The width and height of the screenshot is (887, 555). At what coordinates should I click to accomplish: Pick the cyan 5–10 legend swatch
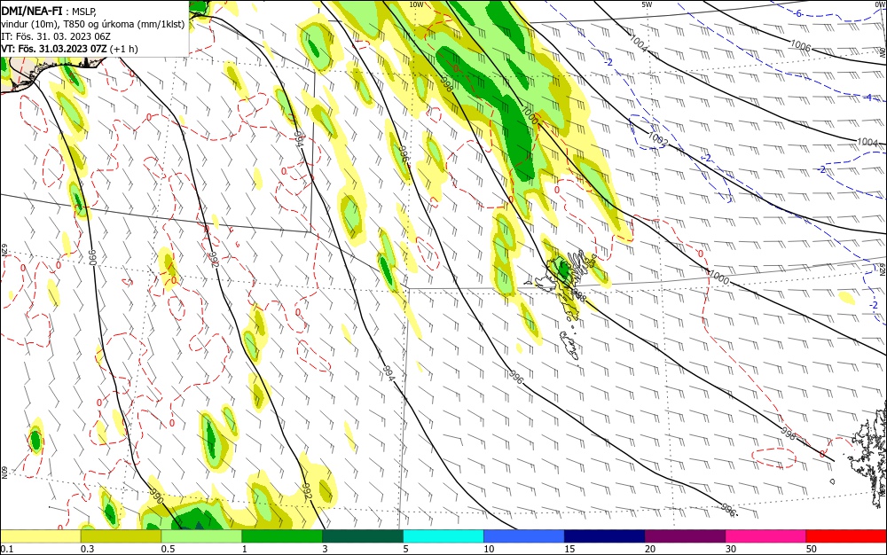coord(443,536)
